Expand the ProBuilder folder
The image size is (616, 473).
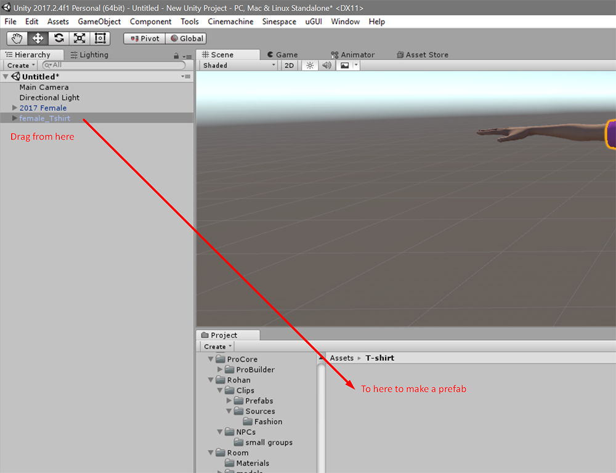click(220, 370)
